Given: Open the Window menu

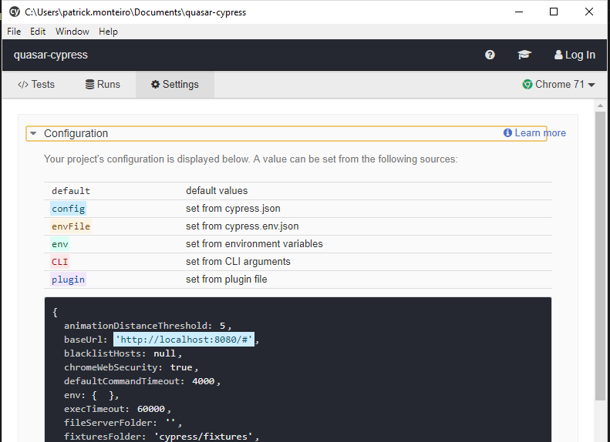Looking at the screenshot, I should point(72,32).
